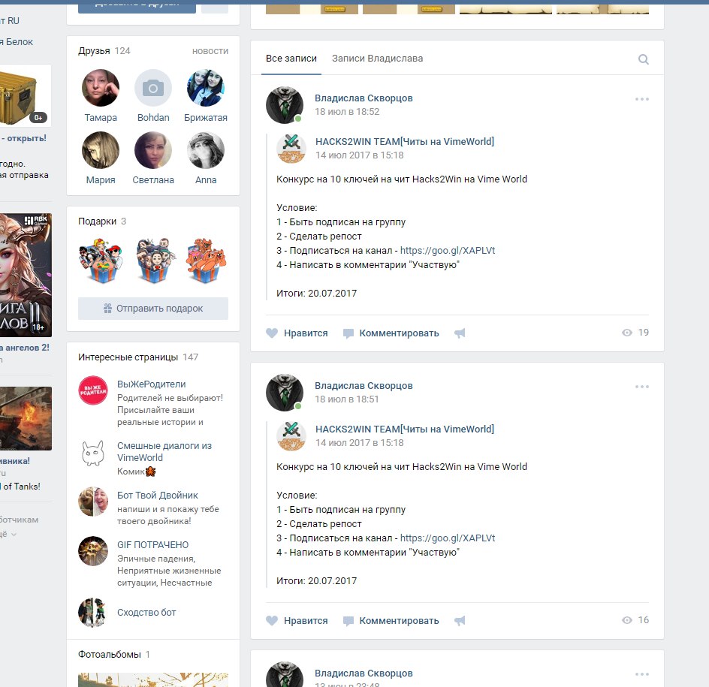Expand options menu on third post
709x687 pixels.
(x=641, y=673)
